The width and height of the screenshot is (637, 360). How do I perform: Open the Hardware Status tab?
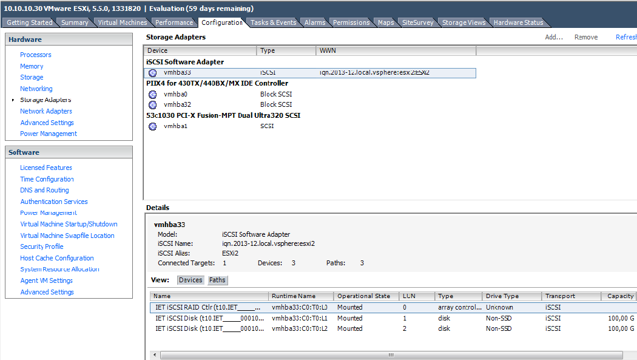518,22
